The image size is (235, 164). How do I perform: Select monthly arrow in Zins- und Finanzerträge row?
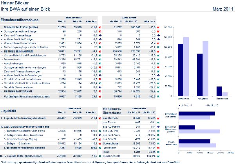click(x=100, y=36)
